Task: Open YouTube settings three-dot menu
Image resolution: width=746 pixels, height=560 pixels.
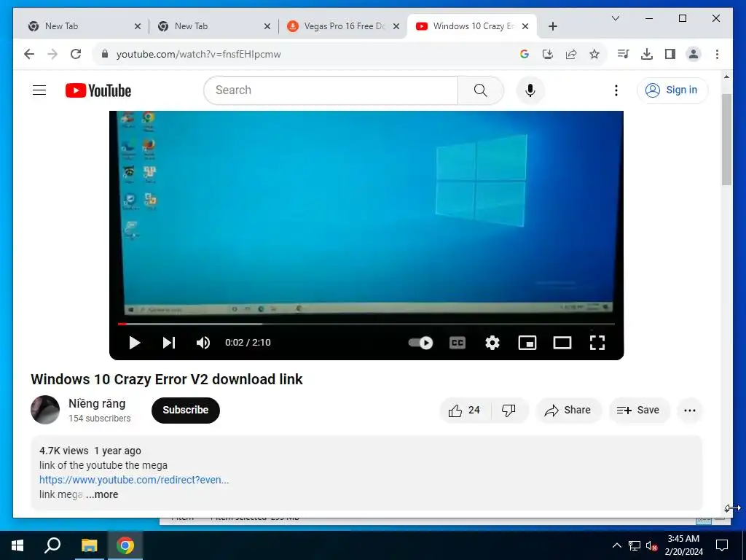Action: coord(616,90)
